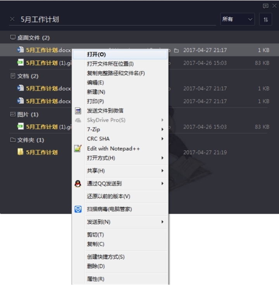Click the 电脑管家 shield icon for virus scan
Screen dimensions: 279x285
point(78,209)
